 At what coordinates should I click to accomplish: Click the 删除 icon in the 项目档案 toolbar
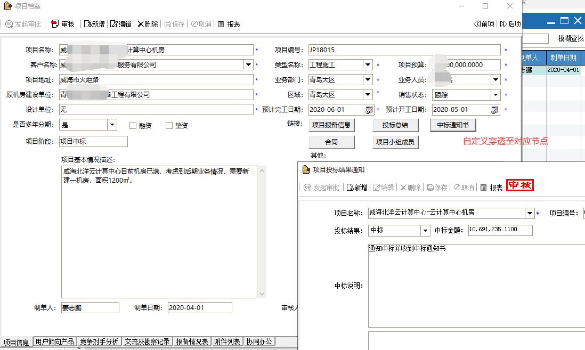pyautogui.click(x=141, y=24)
